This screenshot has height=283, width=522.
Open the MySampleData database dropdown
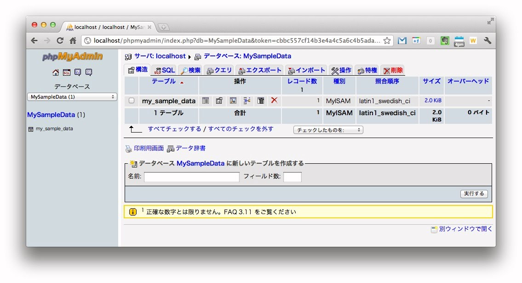[72, 97]
